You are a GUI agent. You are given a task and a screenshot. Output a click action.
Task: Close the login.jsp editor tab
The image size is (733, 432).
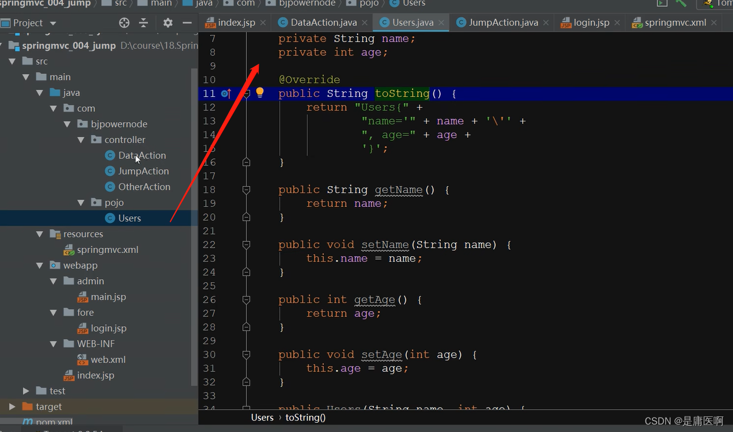(x=617, y=22)
